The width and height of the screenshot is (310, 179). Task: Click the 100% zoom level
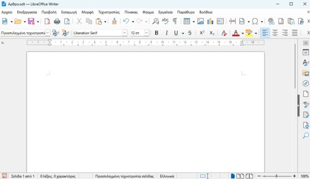pyautogui.click(x=304, y=176)
